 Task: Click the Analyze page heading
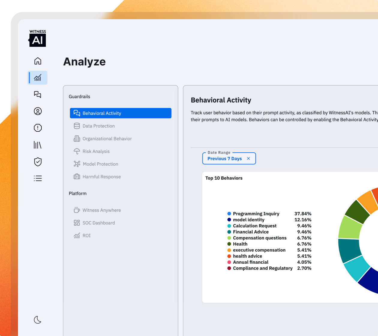[x=85, y=61]
